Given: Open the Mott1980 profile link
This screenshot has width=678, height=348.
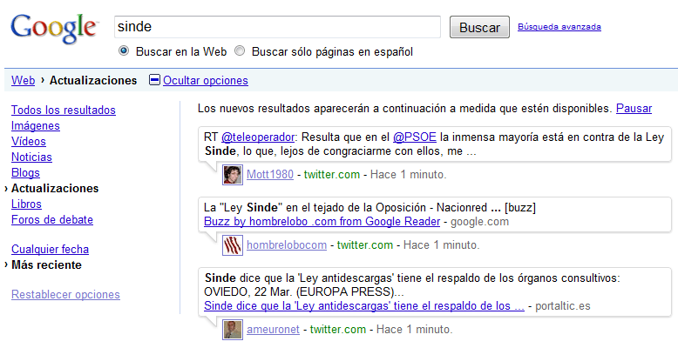Looking at the screenshot, I should tap(270, 175).
